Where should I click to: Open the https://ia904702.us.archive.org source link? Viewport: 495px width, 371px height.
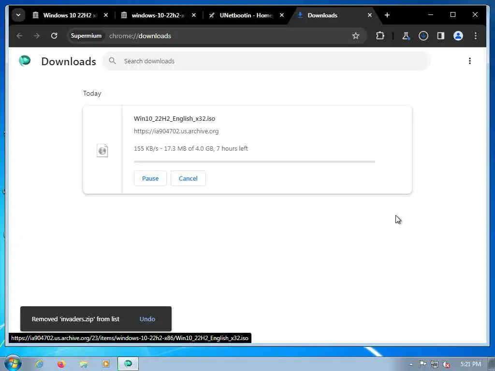tap(176, 131)
